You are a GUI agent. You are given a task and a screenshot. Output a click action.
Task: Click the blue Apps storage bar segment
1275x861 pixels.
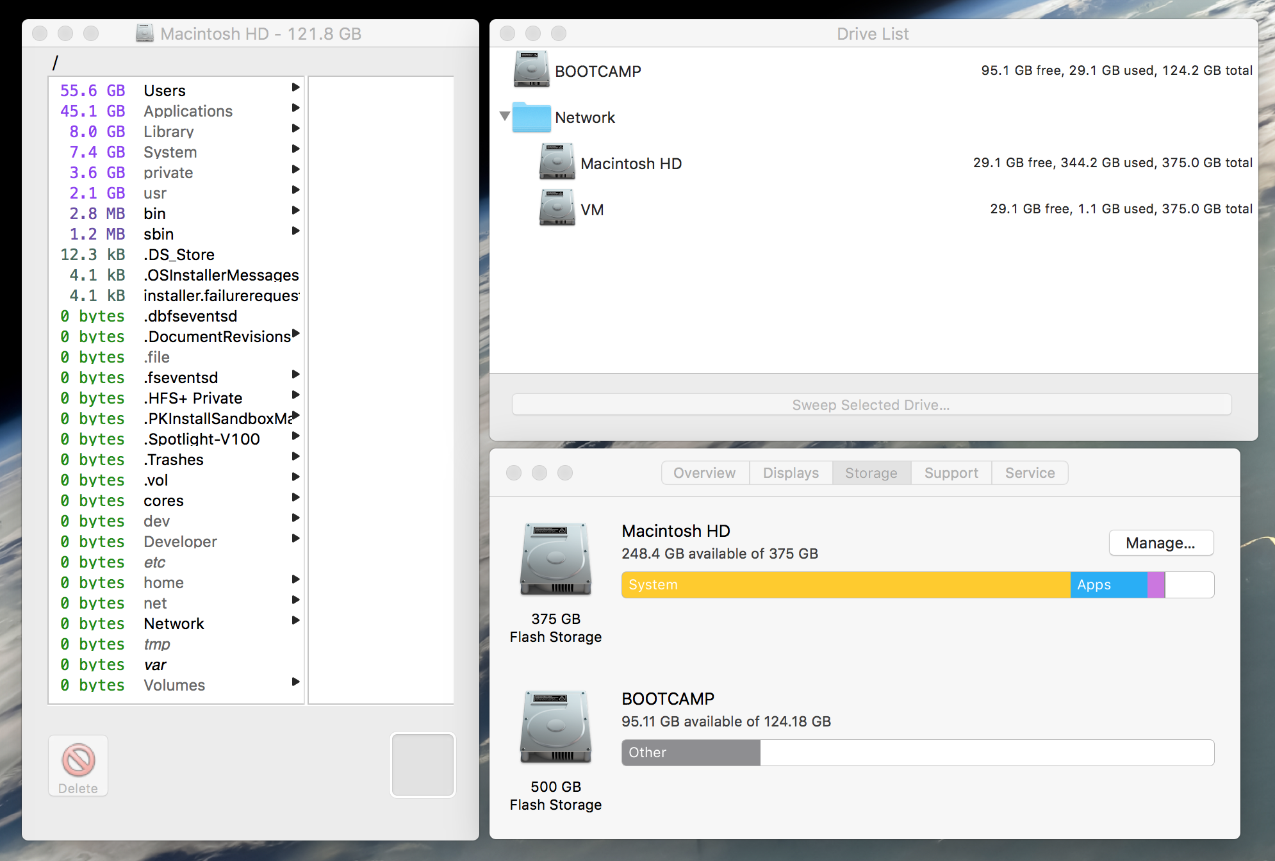point(1108,585)
